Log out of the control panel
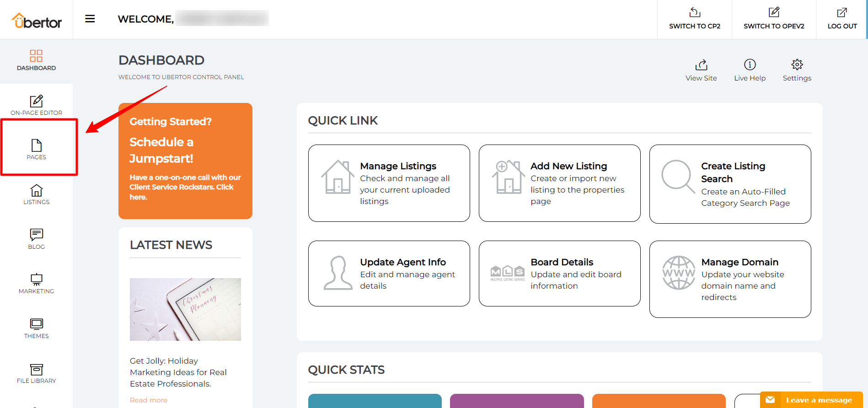868x408 pixels. click(842, 19)
